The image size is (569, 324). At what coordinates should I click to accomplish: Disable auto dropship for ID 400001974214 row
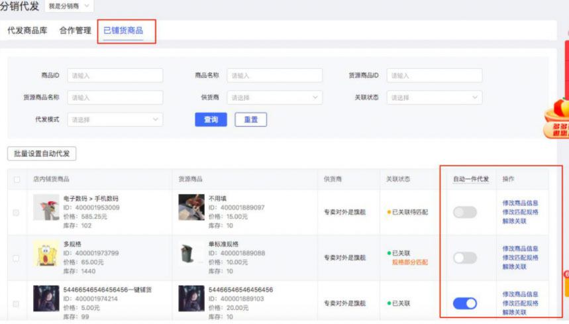[x=465, y=303]
